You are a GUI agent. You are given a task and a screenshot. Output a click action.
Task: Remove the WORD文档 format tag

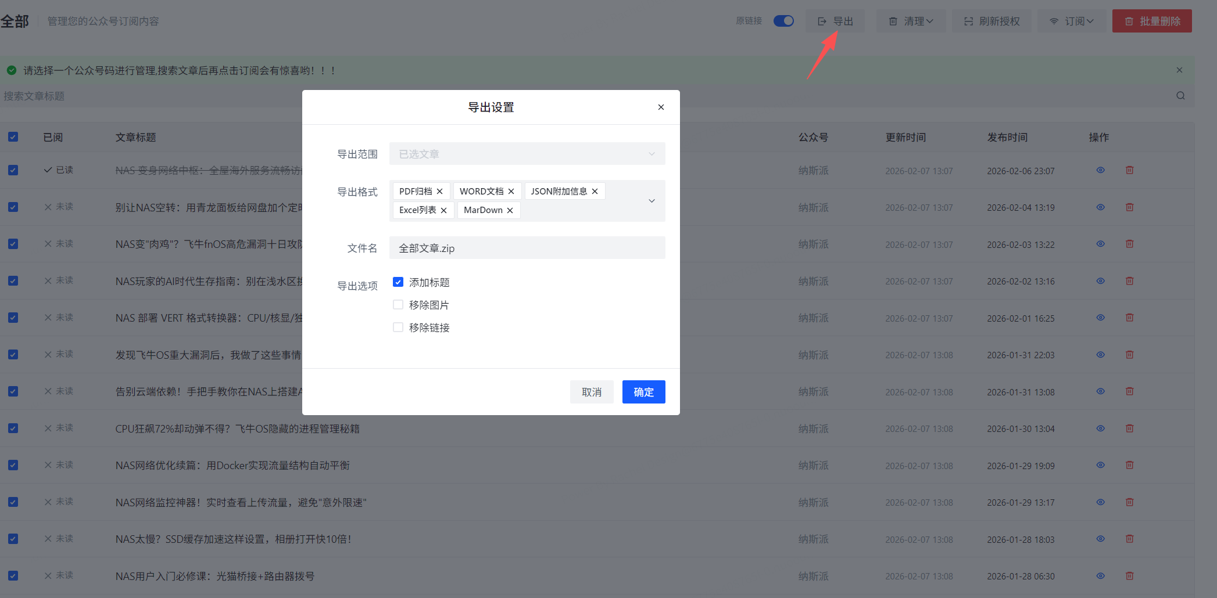511,192
